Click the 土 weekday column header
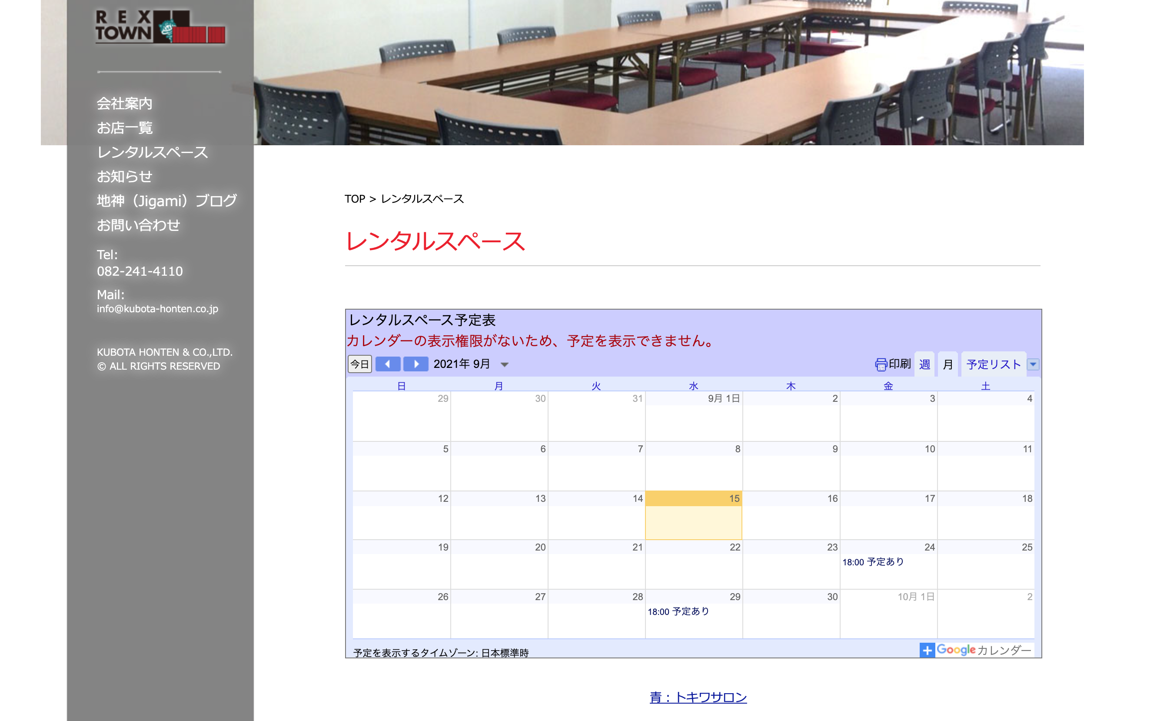This screenshot has height=721, width=1157. (985, 386)
